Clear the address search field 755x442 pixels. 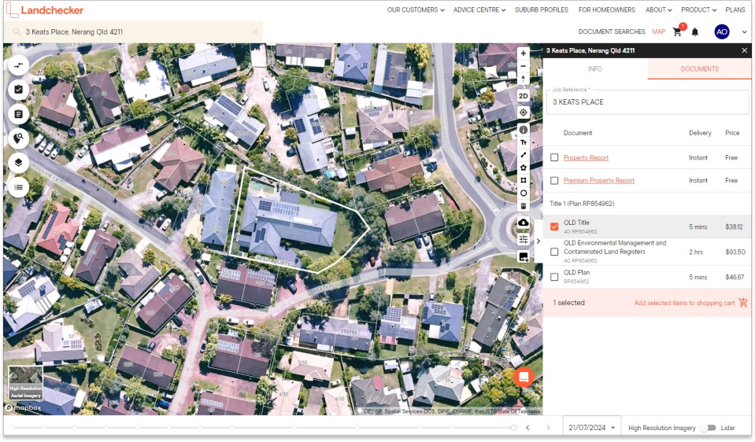pyautogui.click(x=255, y=31)
